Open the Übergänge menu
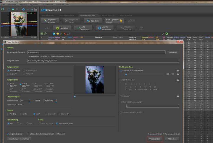 pos(23,5)
